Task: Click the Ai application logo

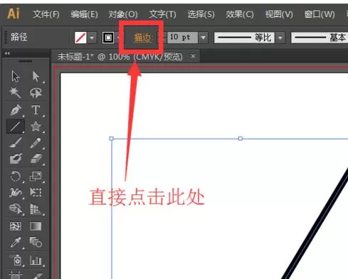Action: 14,14
